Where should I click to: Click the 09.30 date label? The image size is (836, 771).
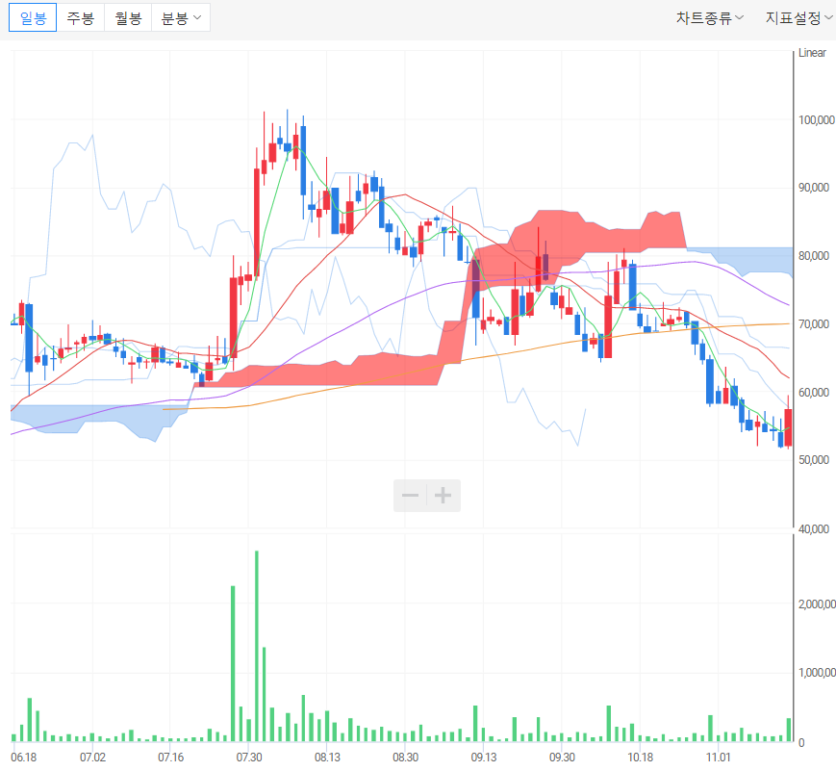point(562,758)
